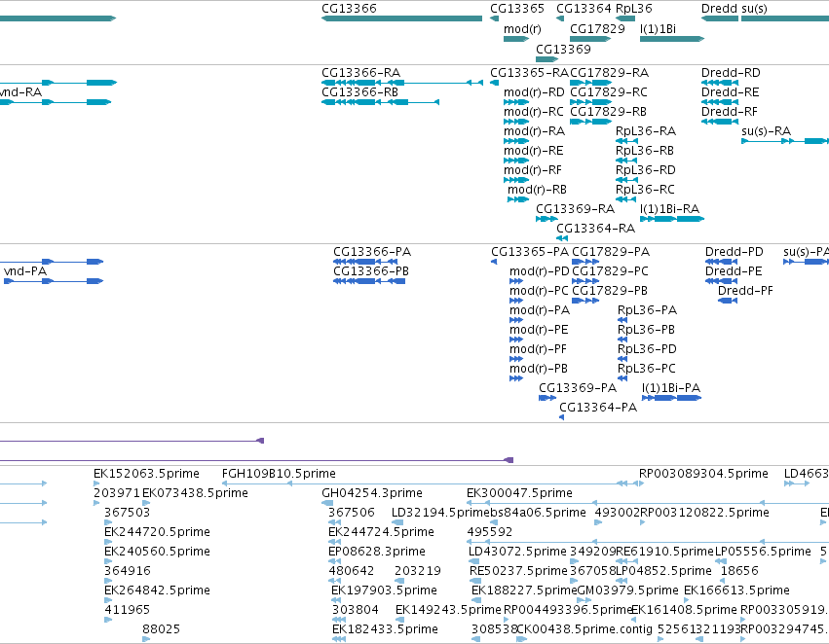The image size is (829, 644).
Task: Open transcript CG13364-RA
Action: click(596, 229)
